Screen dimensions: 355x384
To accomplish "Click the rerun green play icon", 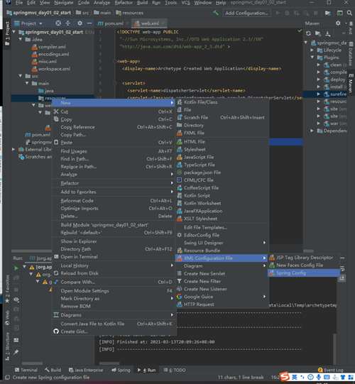I will click(16, 268).
